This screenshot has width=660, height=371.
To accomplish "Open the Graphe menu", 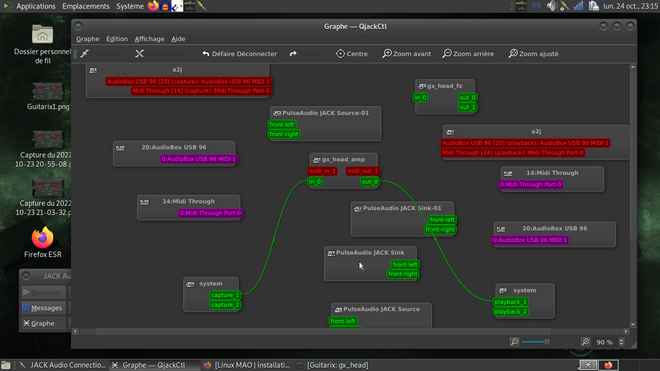I will [x=87, y=39].
